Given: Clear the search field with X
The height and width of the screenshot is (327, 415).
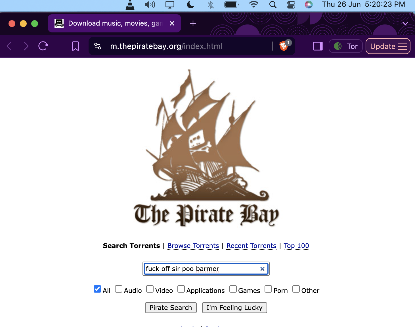Looking at the screenshot, I should pyautogui.click(x=262, y=269).
